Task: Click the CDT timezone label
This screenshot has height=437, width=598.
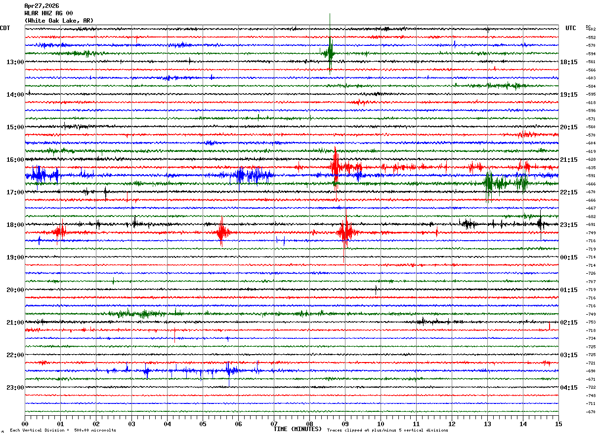Action: (5, 29)
